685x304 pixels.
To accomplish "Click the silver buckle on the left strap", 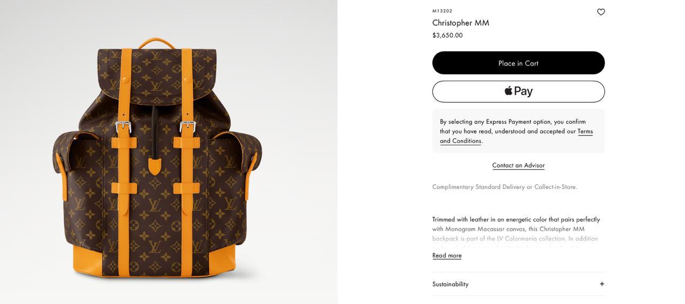I will (x=124, y=127).
